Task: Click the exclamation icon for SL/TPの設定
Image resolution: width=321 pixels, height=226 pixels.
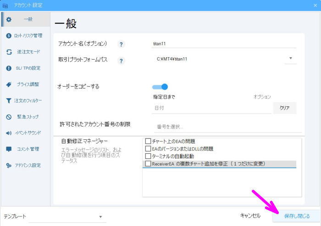Action: 9,68
